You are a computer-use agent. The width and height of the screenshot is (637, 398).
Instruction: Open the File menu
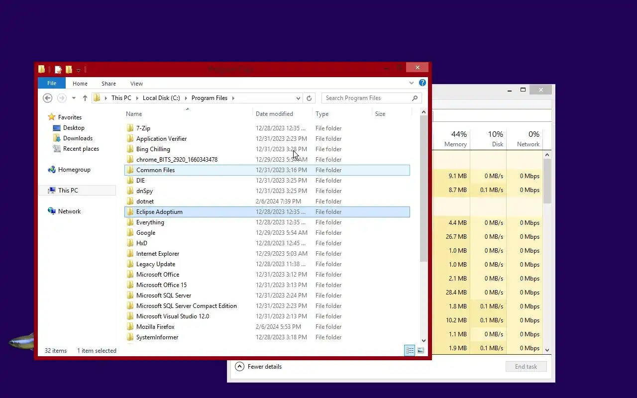(x=52, y=83)
